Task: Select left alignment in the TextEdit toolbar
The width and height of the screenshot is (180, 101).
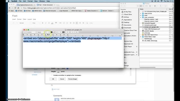Action: click(x=63, y=32)
